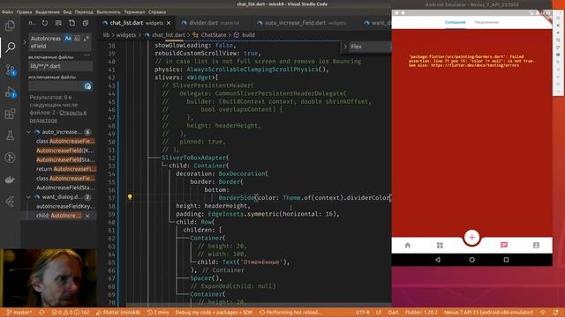The image size is (565, 317).
Task: Tap the home icon in the emulator's bottom bar
Action: [408, 245]
